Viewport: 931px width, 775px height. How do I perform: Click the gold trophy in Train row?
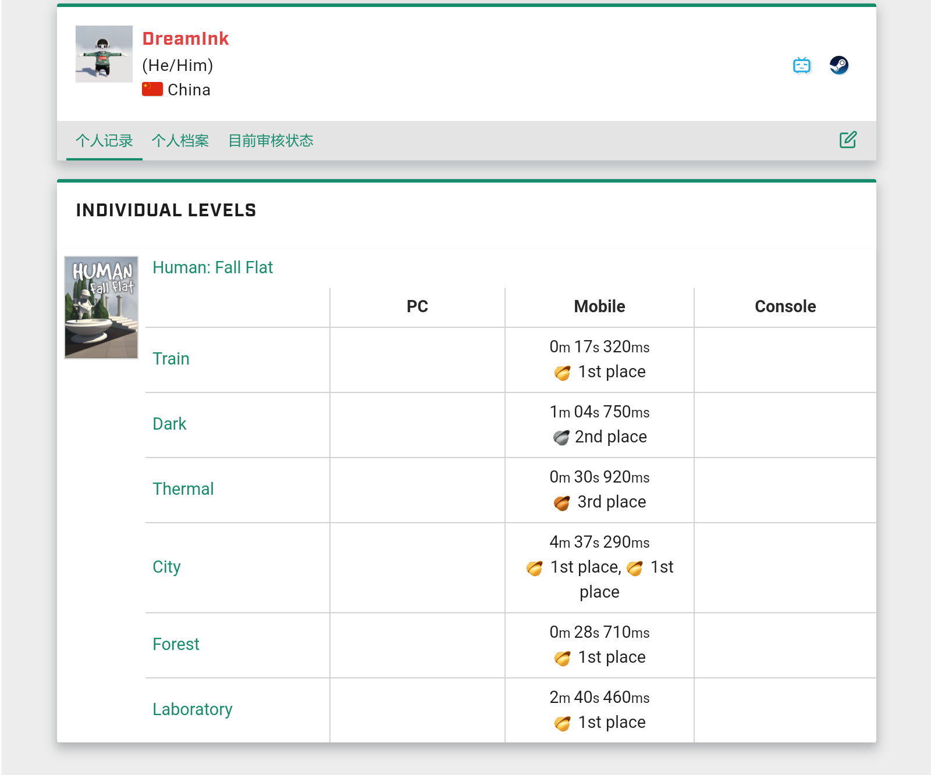pyautogui.click(x=563, y=373)
